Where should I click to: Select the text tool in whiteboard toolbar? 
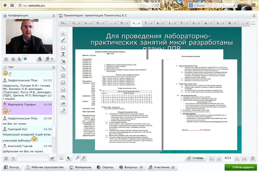(x=63, y=54)
